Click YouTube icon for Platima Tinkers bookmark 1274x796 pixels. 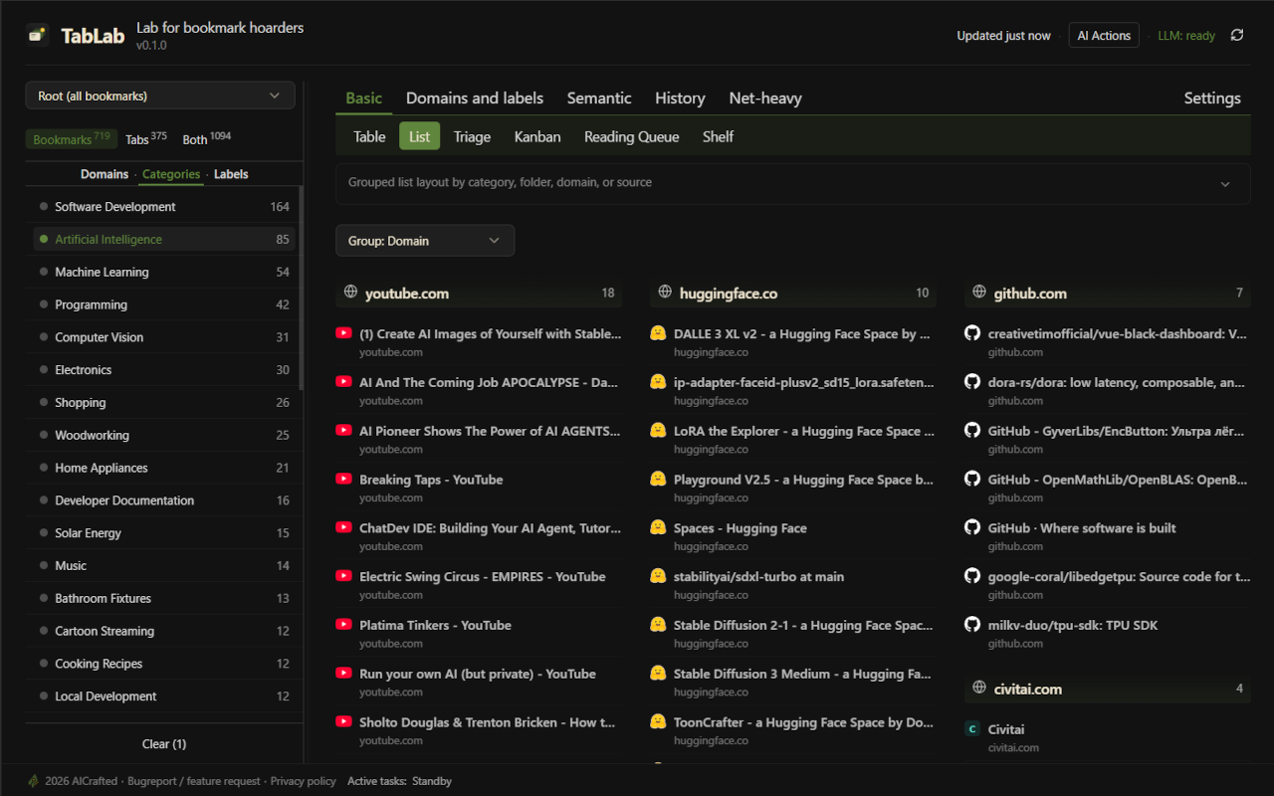pos(343,625)
